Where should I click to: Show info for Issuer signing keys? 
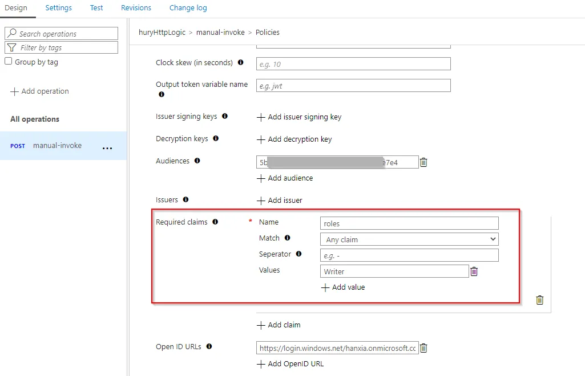pyautogui.click(x=225, y=116)
